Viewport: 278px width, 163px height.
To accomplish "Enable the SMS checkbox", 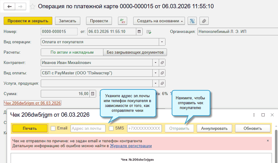I will pos(111,128).
